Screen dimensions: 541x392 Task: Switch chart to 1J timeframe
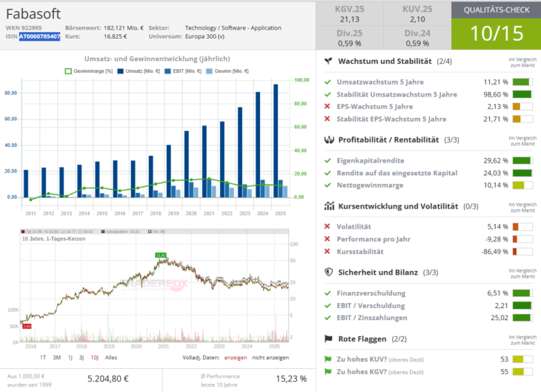(x=70, y=357)
